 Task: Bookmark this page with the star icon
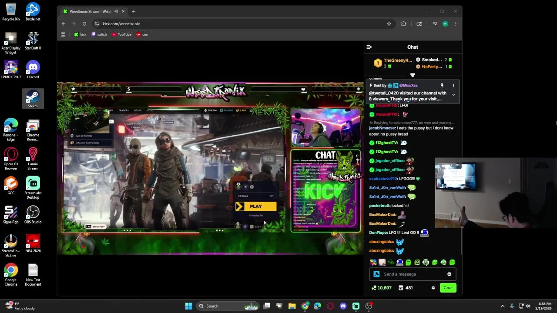(389, 24)
